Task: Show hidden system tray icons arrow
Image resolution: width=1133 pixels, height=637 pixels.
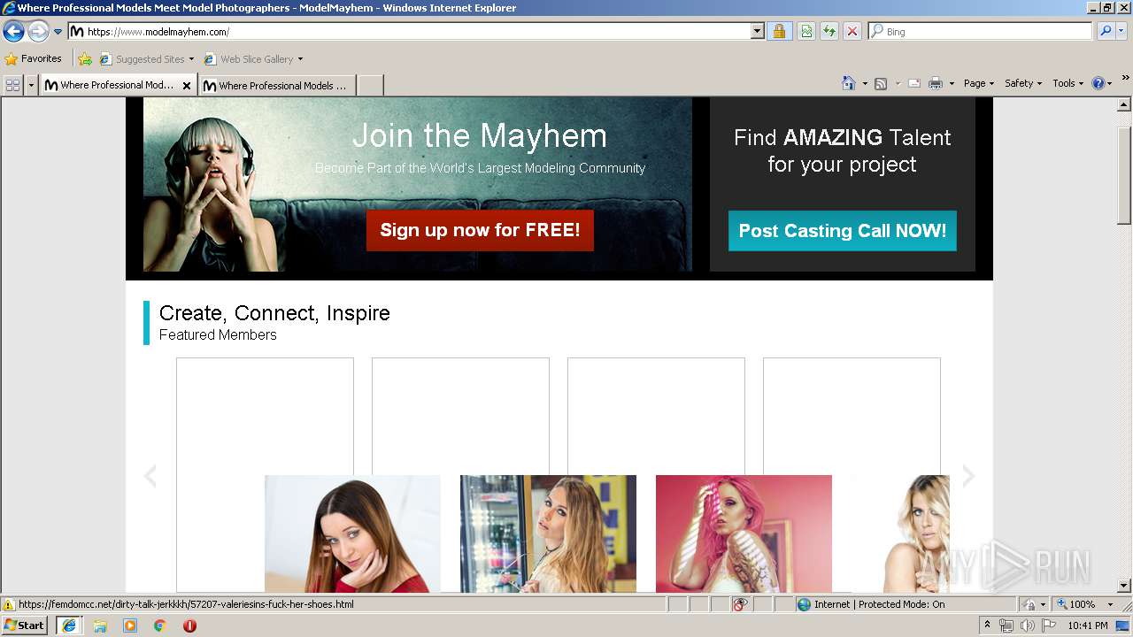Action: (x=988, y=625)
